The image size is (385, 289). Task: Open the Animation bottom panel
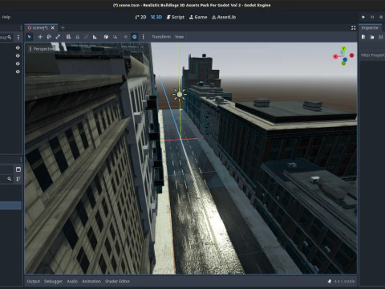point(91,281)
